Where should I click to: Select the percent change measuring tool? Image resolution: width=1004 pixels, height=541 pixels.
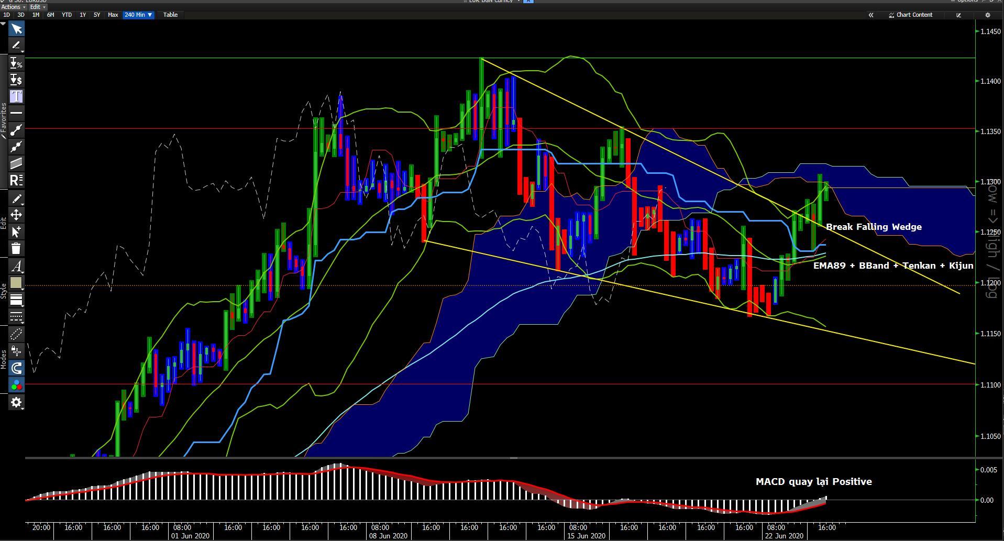tap(16, 63)
